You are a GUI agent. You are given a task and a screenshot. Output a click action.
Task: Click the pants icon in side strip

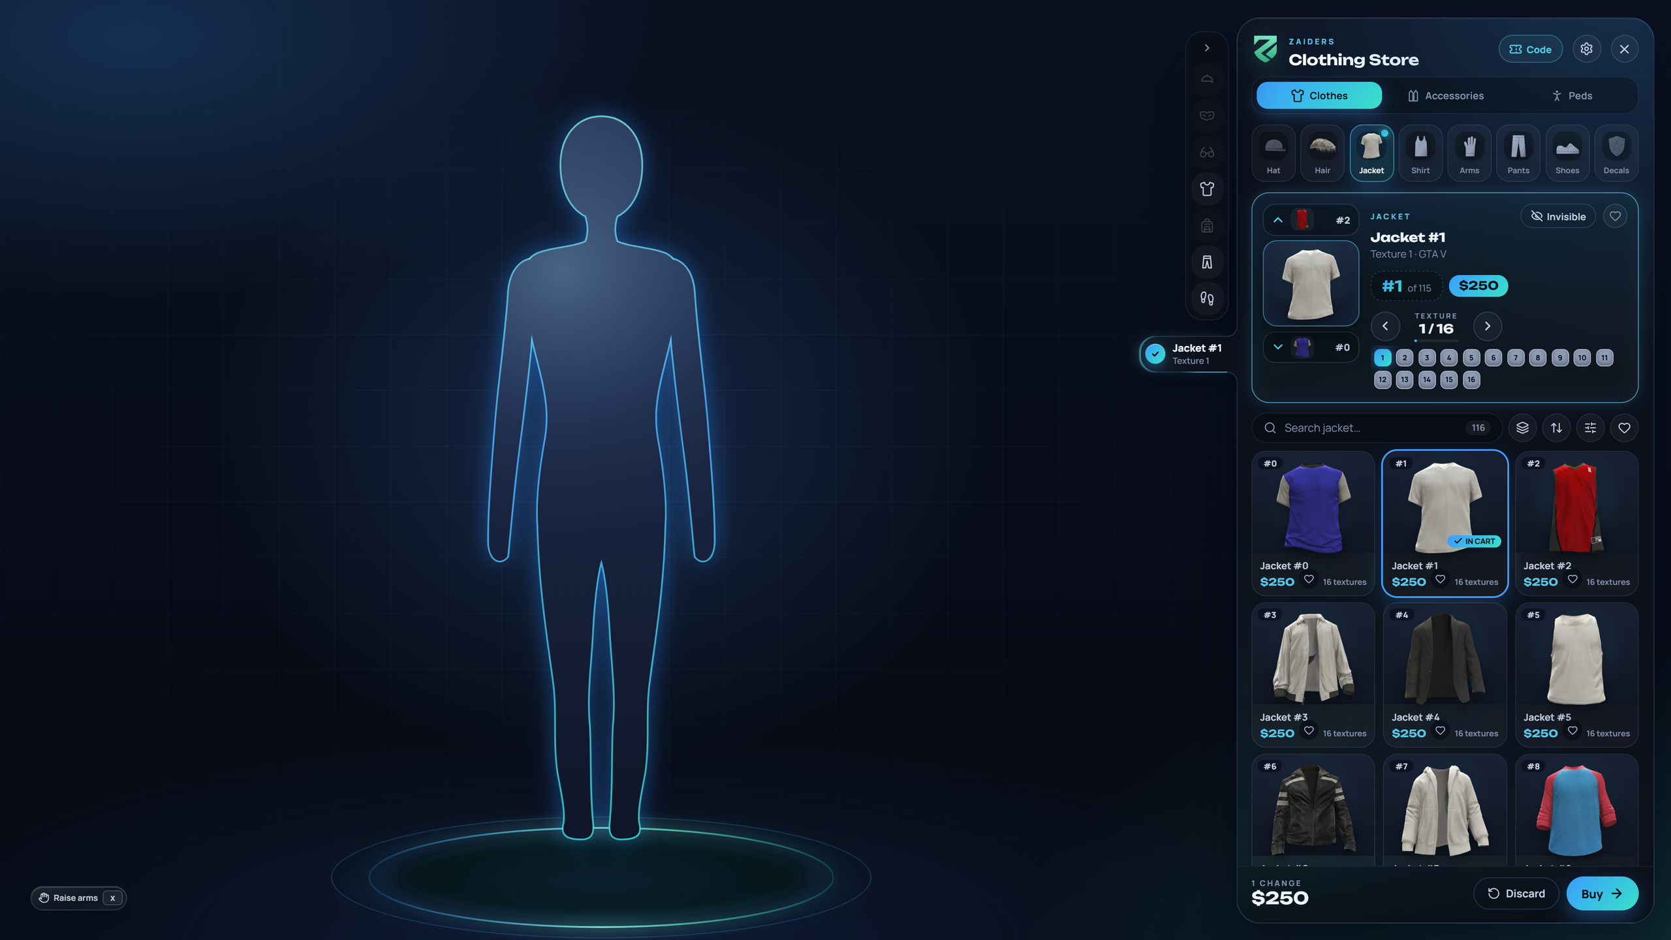click(x=1207, y=262)
